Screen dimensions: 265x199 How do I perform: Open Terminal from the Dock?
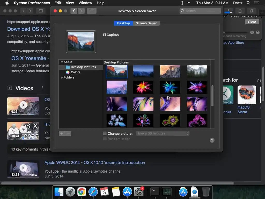[x=155, y=192]
